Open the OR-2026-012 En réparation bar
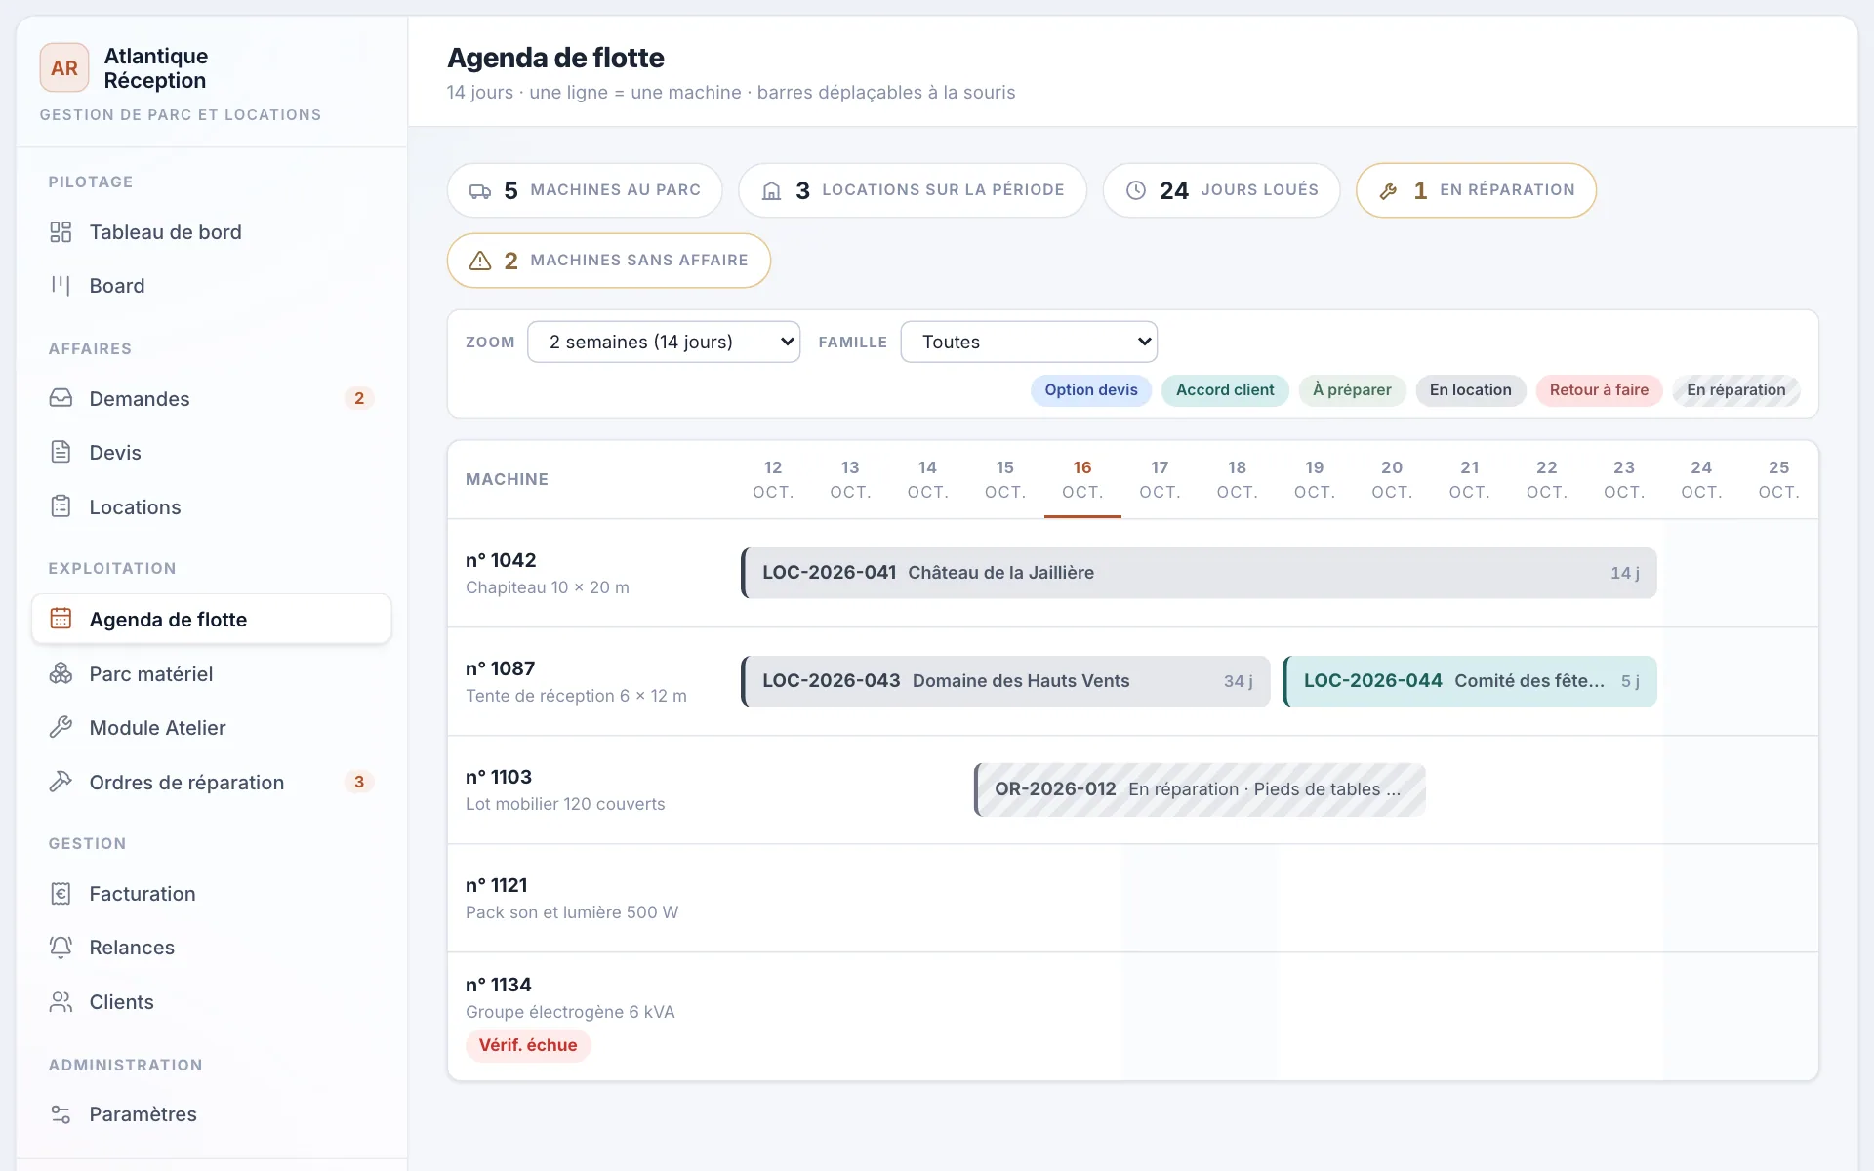Image resolution: width=1874 pixels, height=1171 pixels. pyautogui.click(x=1200, y=789)
